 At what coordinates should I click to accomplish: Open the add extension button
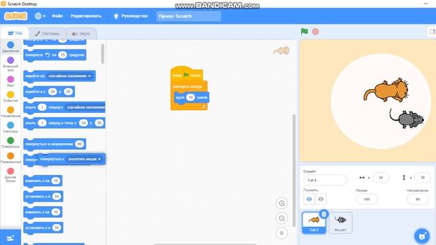click(x=10, y=238)
